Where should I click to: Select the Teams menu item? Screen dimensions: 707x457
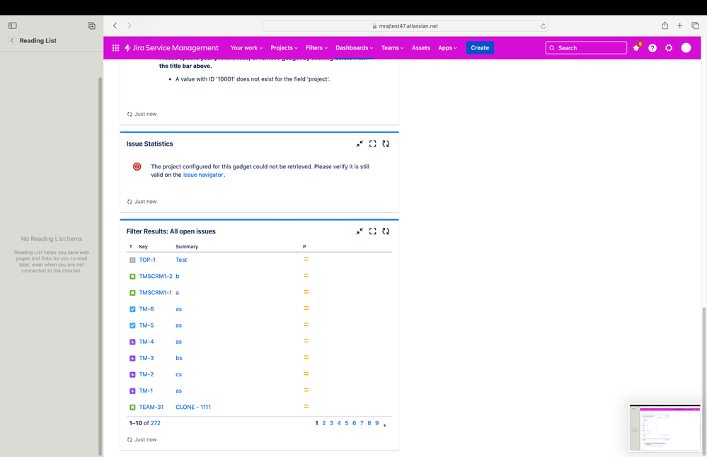click(x=391, y=47)
